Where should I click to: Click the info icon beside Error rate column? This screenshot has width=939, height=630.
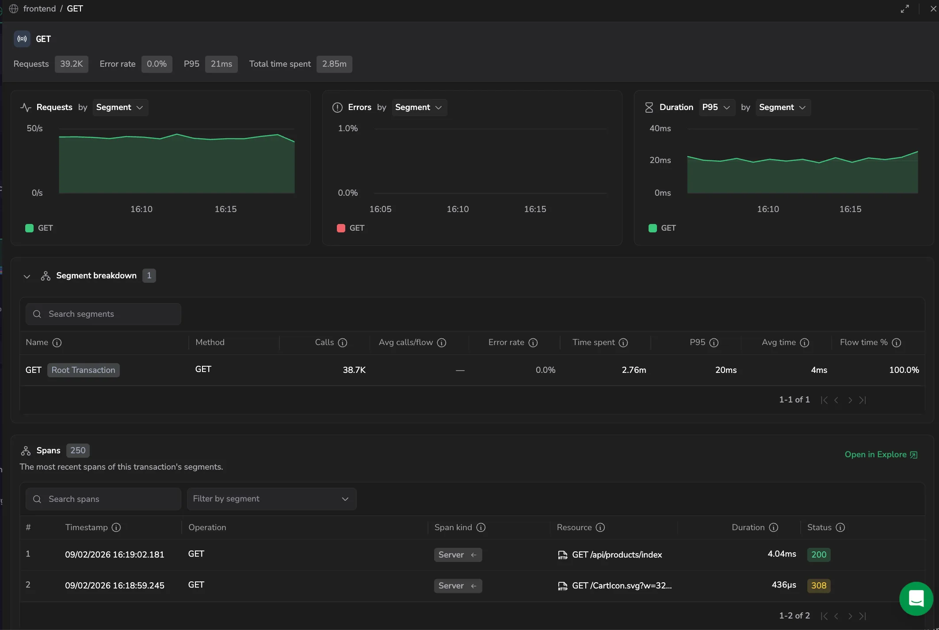pyautogui.click(x=533, y=342)
